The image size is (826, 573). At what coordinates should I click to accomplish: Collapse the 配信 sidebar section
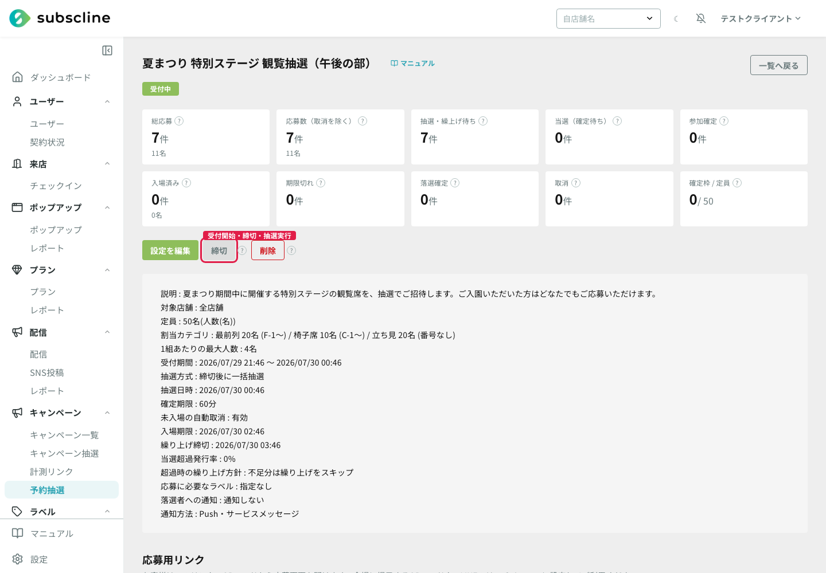click(x=107, y=332)
